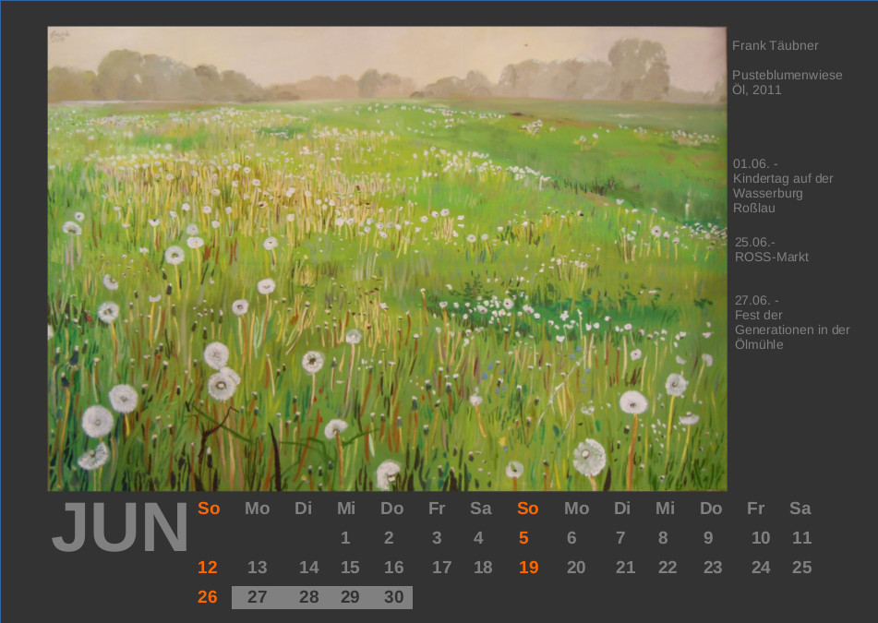Click date 2 in the calendar
Screen dimensions: 878x623
point(389,538)
